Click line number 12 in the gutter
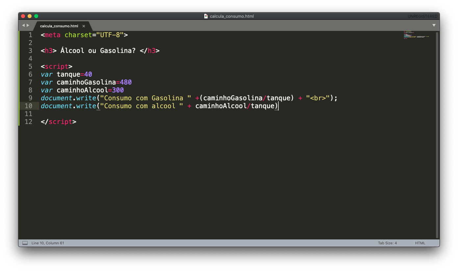 coord(28,122)
